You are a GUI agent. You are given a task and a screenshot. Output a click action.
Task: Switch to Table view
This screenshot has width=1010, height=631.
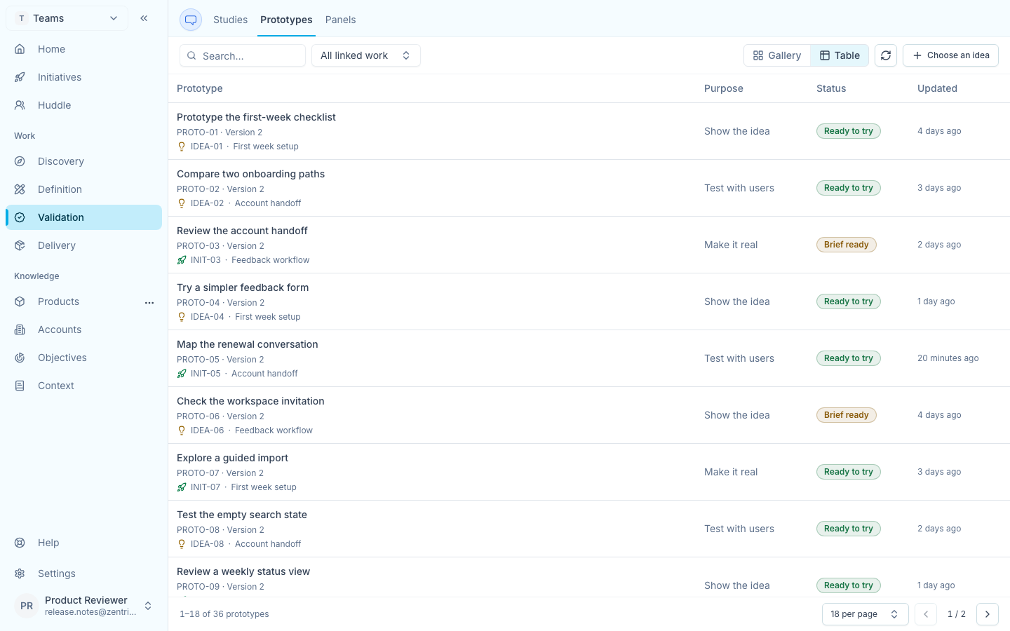(840, 55)
